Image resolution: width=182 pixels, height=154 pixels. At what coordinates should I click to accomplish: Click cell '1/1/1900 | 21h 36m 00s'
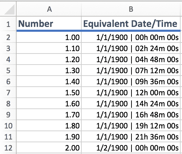(131, 136)
